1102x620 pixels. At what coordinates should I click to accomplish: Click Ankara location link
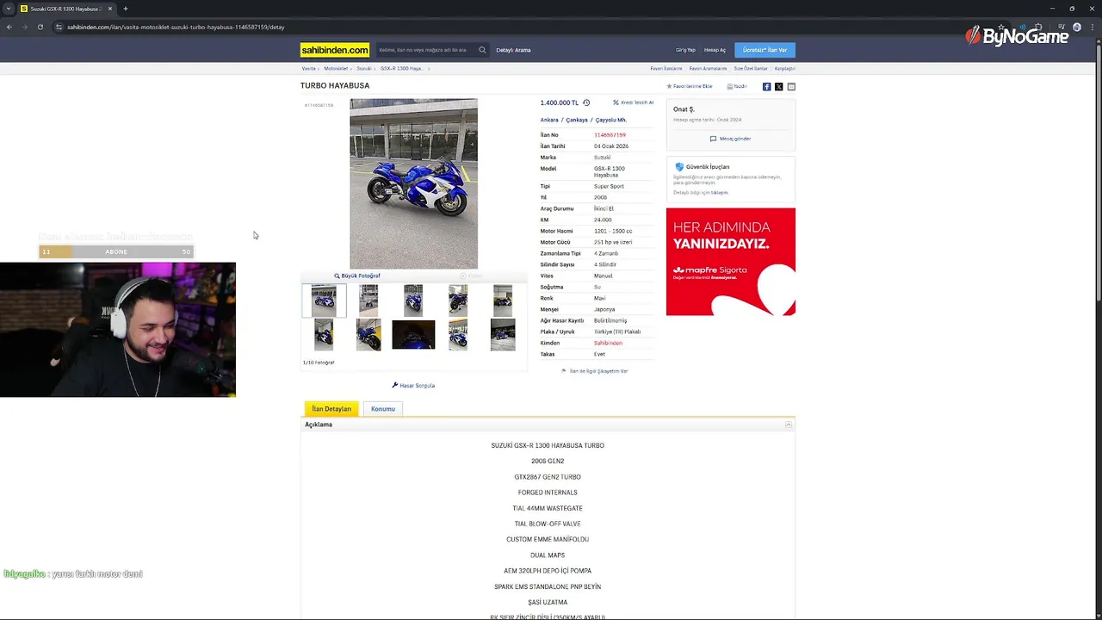549,120
